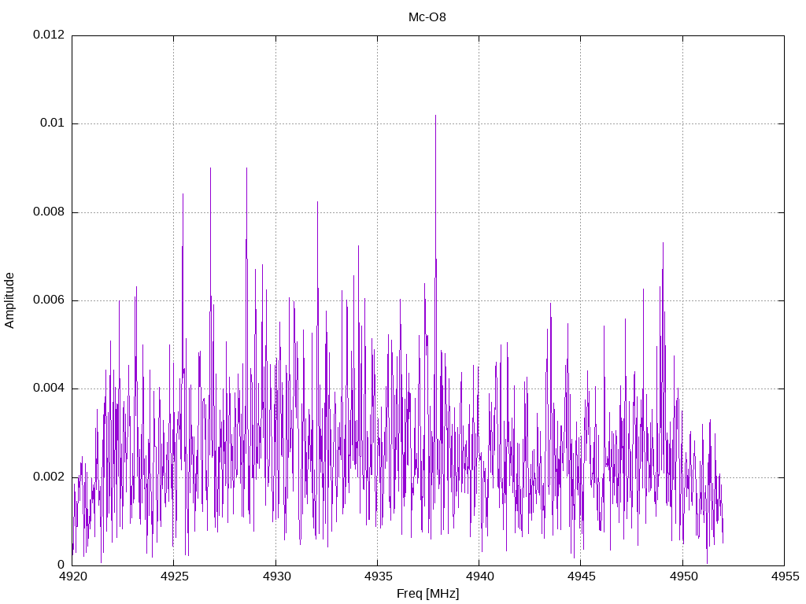This screenshot has height=604, width=806.
Task: Click the 0.006 y-axis tick label
Action: coord(49,300)
